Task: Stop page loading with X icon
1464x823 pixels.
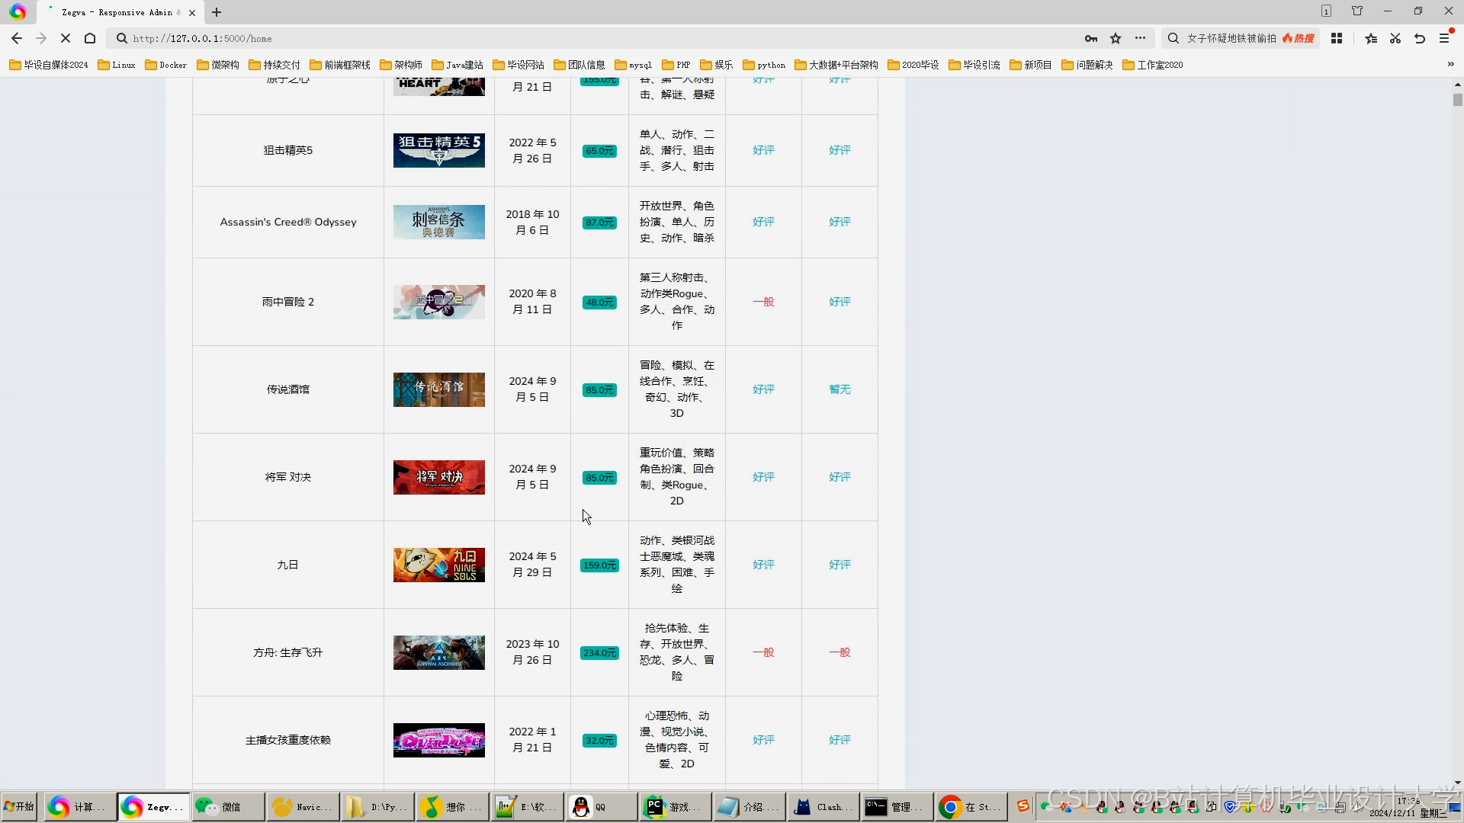Action: [66, 38]
